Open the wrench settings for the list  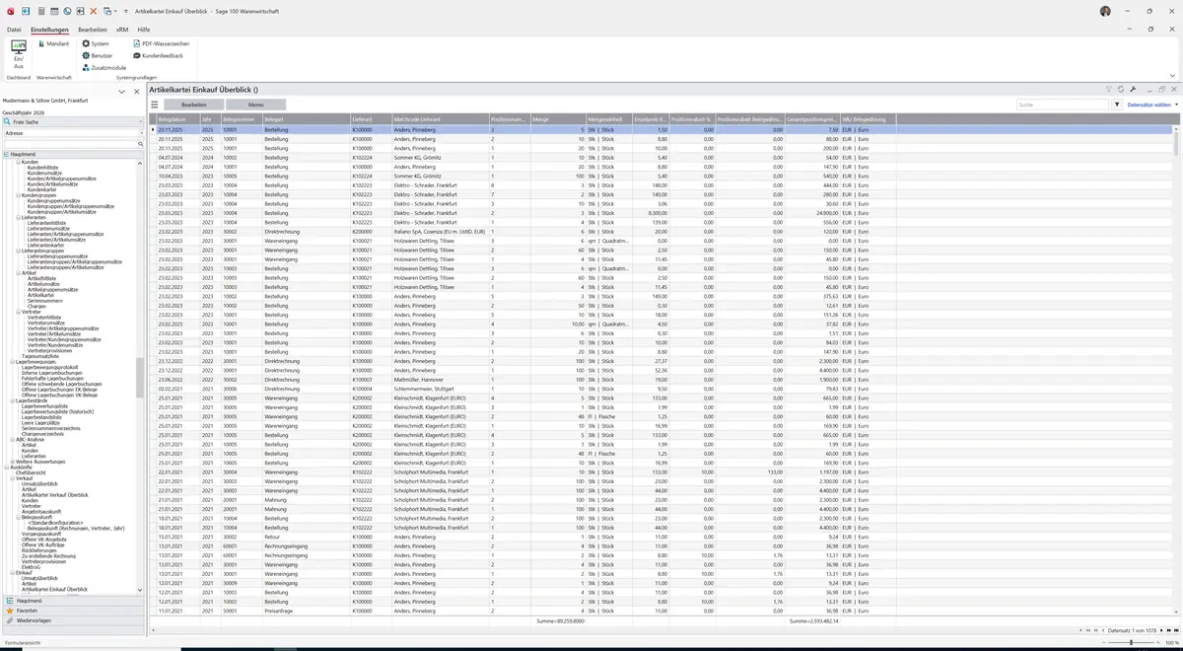pyautogui.click(x=1134, y=89)
